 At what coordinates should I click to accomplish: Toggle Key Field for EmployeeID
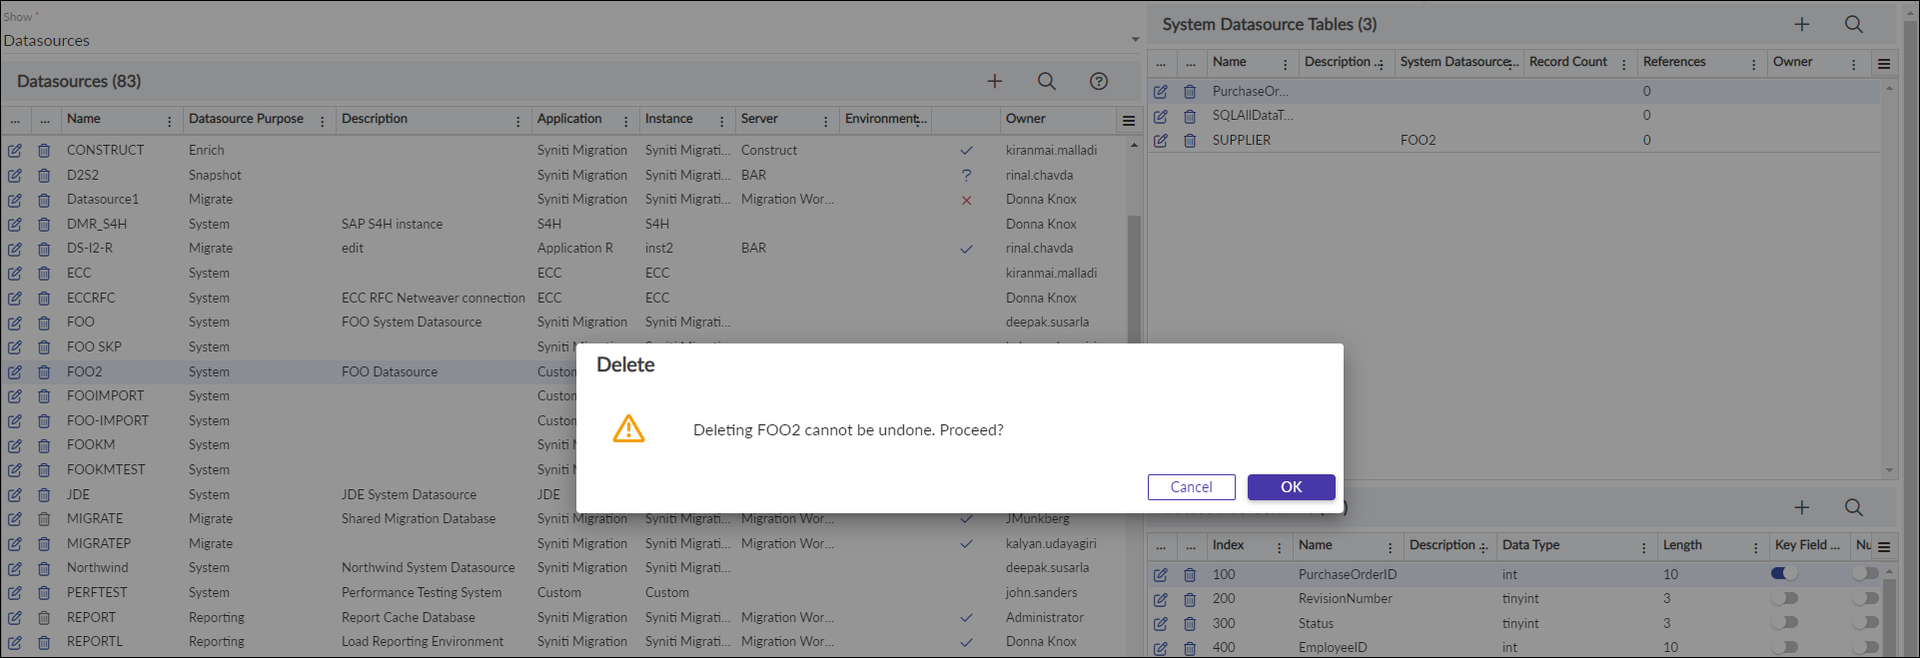1784,647
